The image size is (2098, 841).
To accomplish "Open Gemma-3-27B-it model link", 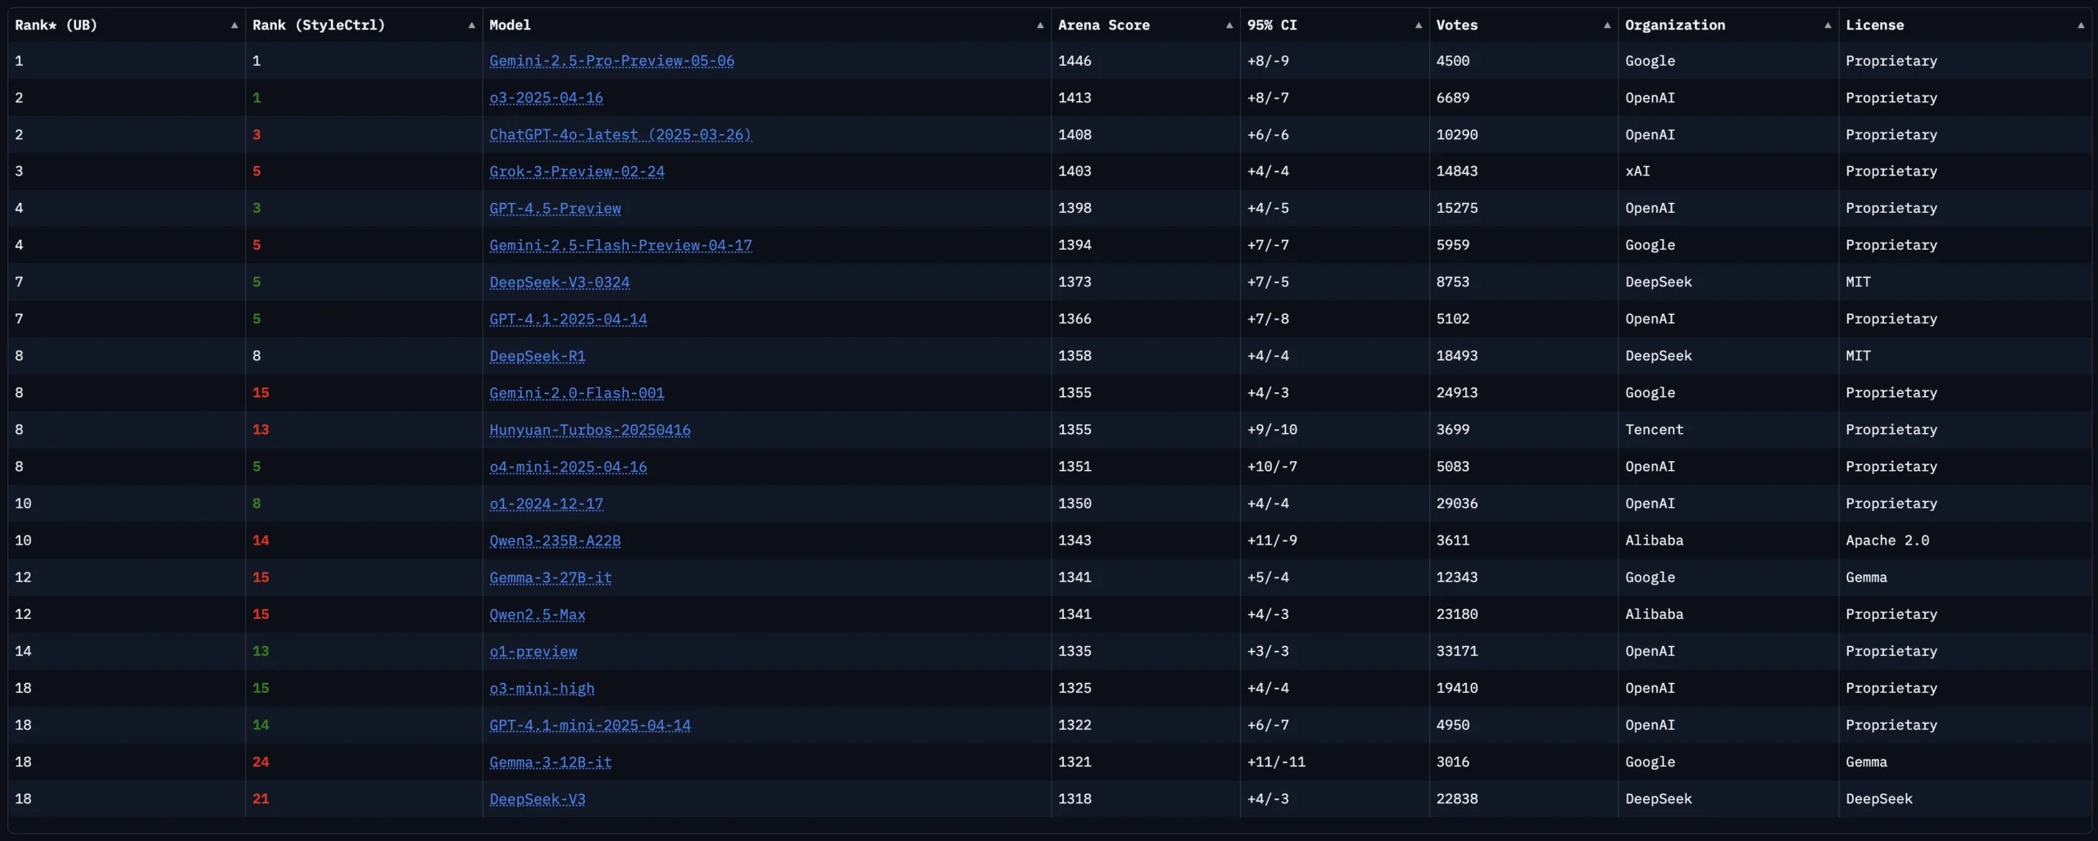I will [551, 576].
